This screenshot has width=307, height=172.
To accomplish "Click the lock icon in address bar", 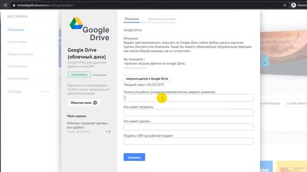I will [x=14, y=5].
